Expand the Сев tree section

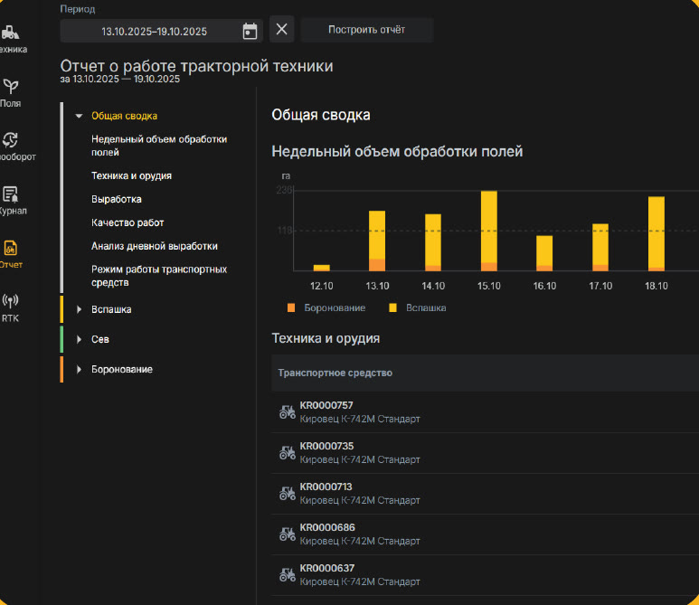tap(79, 339)
